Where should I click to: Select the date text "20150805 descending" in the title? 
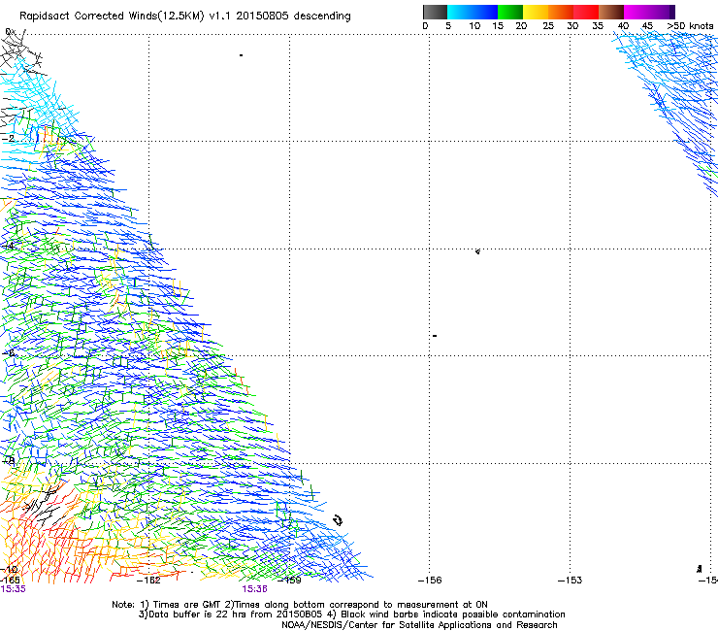(293, 17)
